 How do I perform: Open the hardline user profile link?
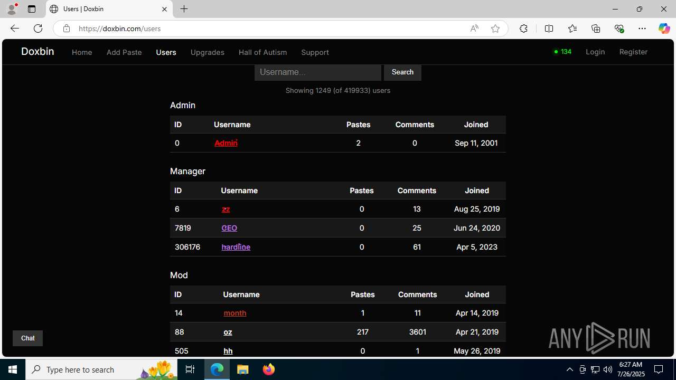pos(236,247)
